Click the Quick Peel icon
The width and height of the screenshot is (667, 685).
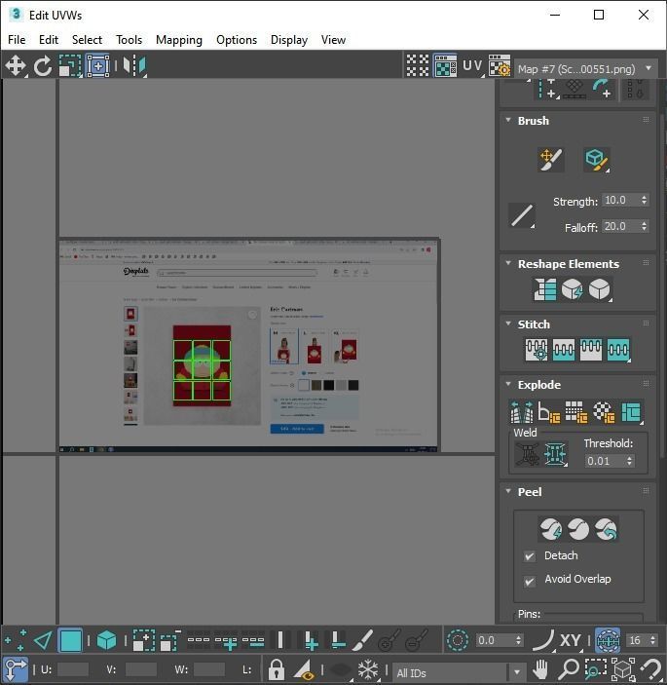tap(550, 529)
